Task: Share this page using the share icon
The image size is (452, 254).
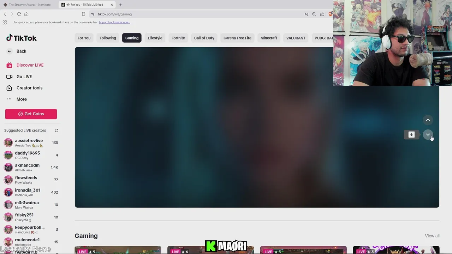Action: tap(322, 14)
